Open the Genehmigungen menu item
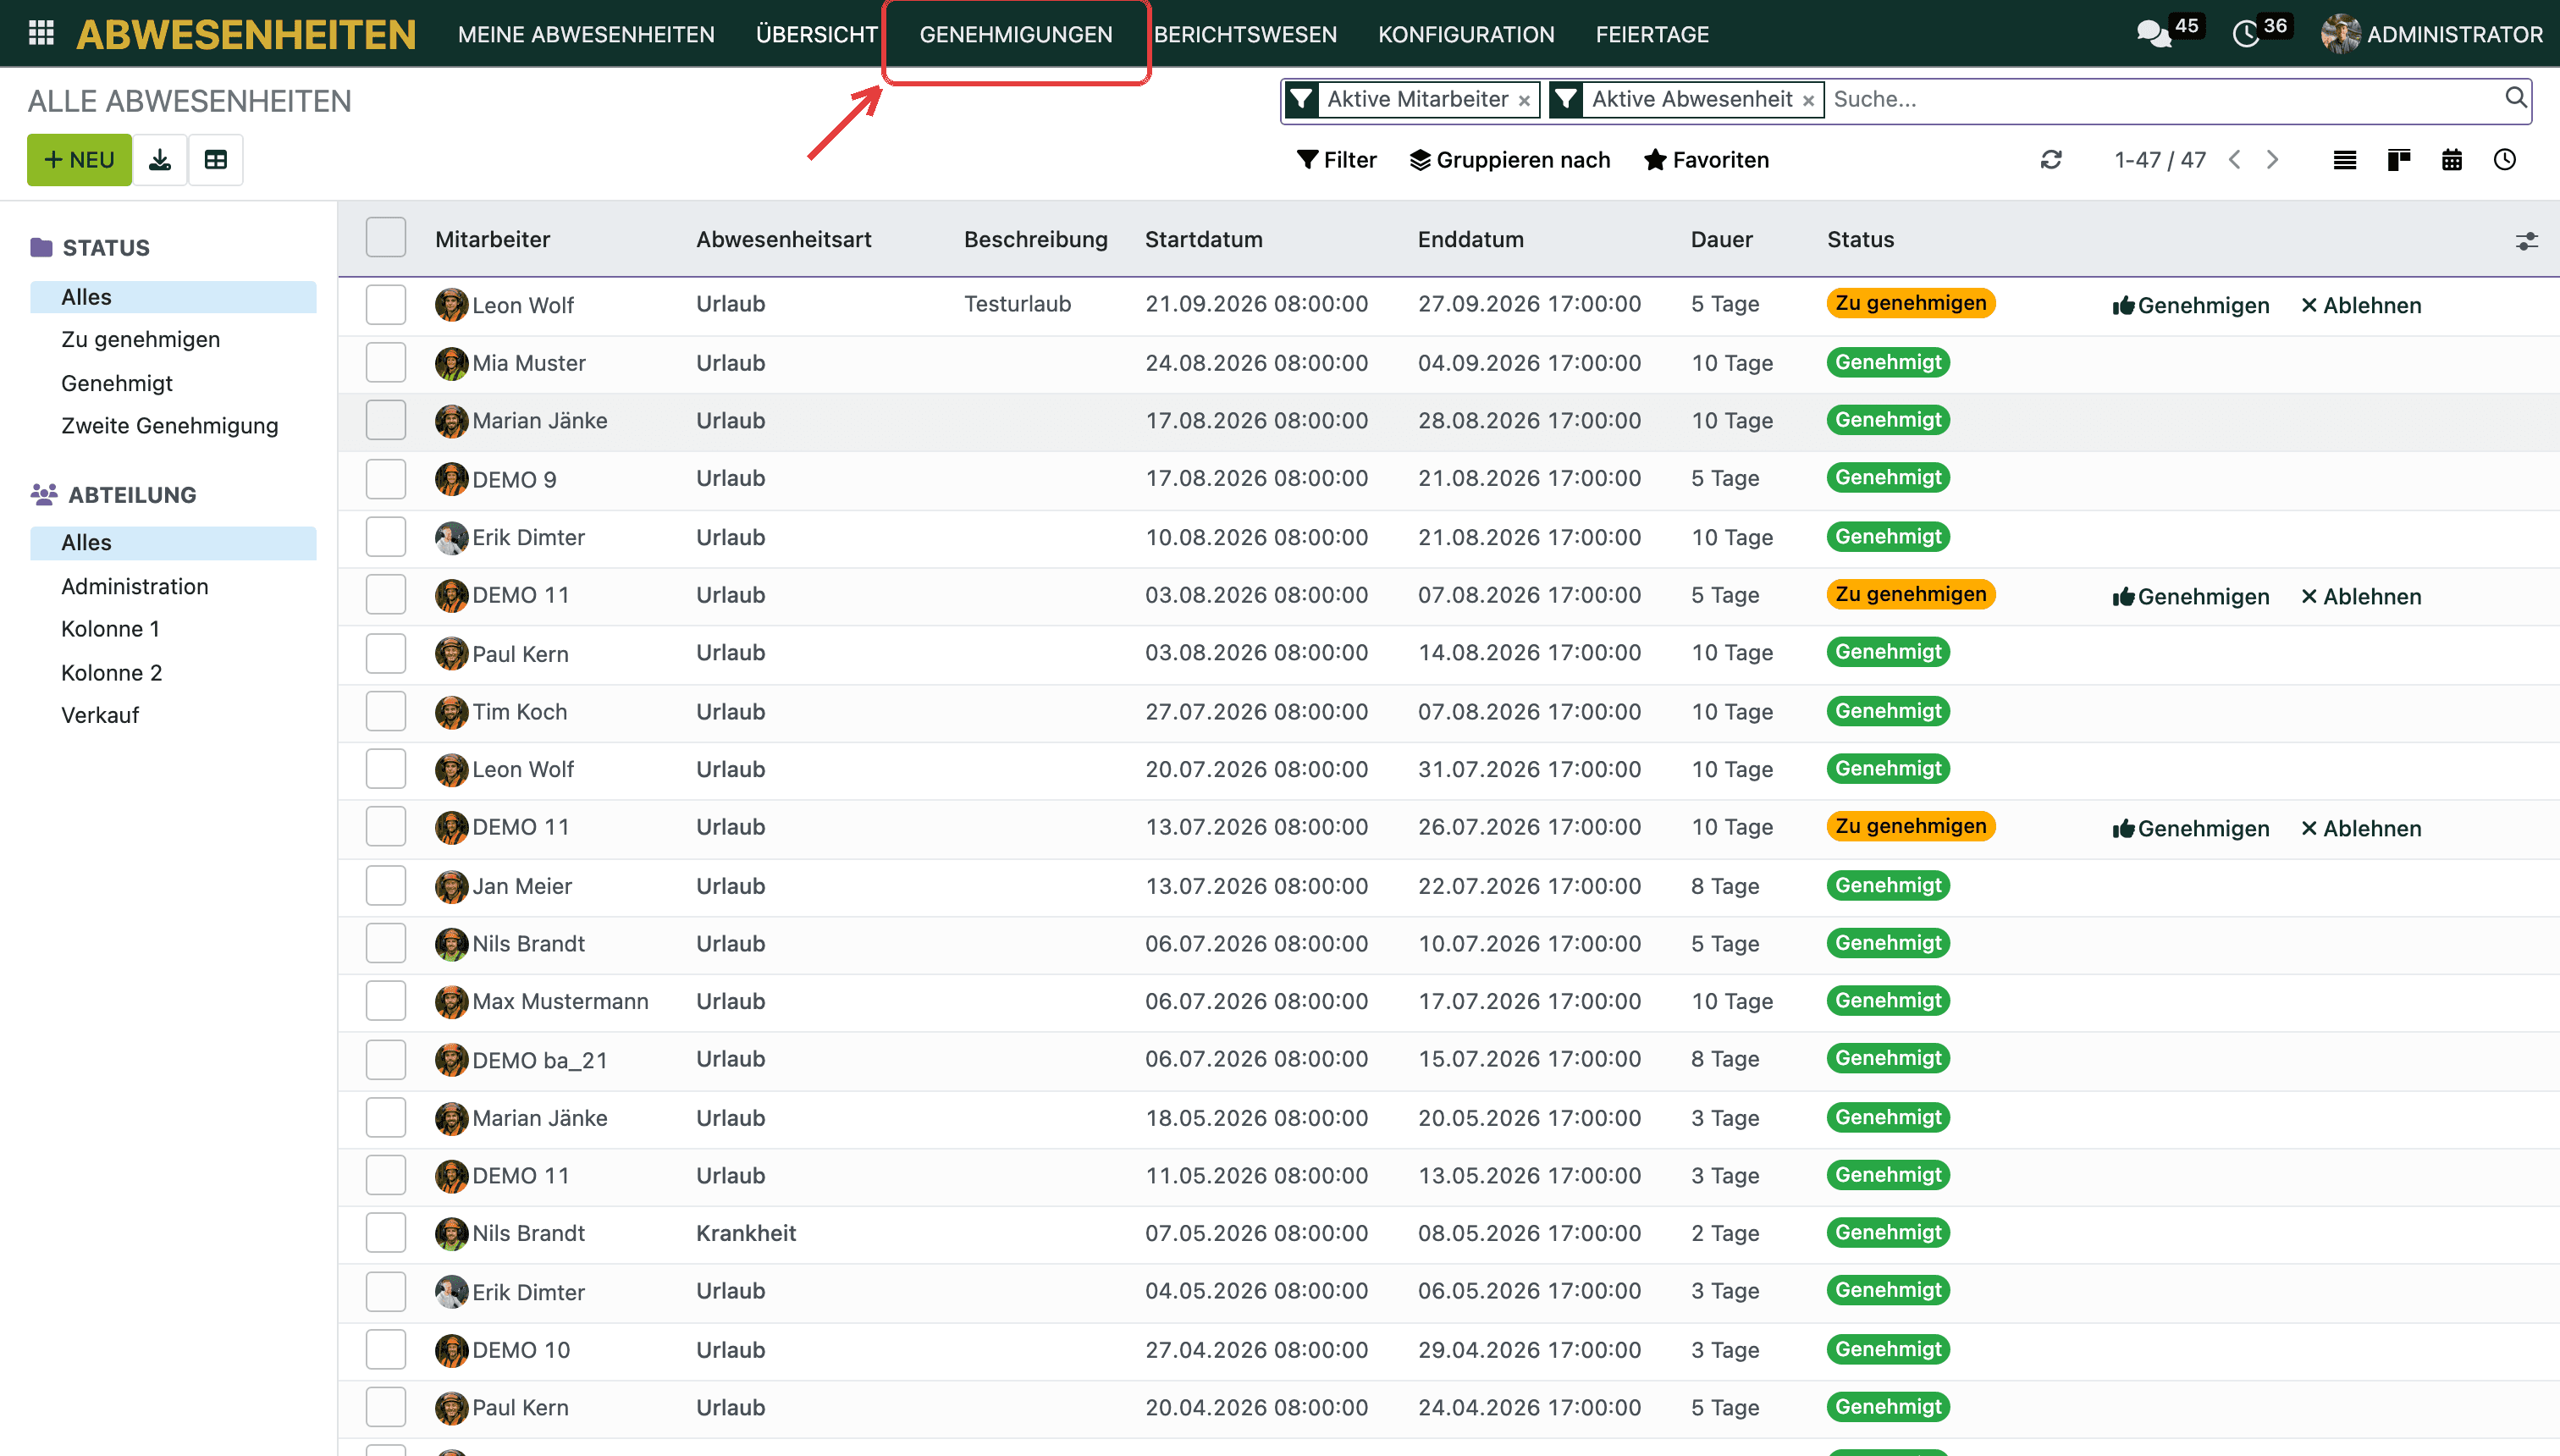2560x1456 pixels. (1016, 34)
